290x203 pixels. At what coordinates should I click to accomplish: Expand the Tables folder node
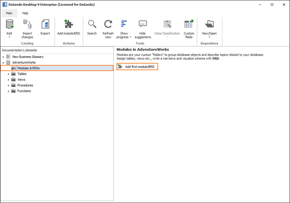[8, 74]
